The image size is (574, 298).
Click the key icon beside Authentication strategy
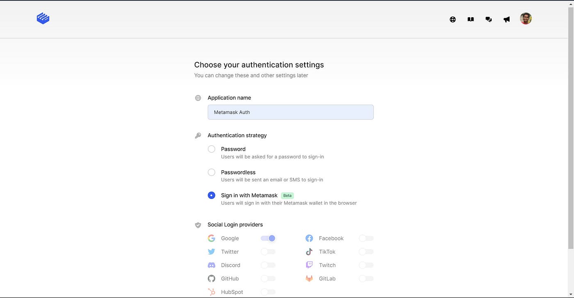tap(198, 135)
